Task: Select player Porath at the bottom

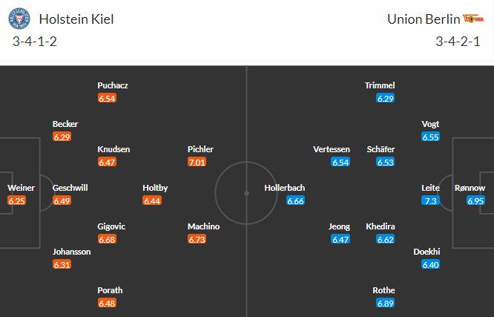Action: click(110, 290)
